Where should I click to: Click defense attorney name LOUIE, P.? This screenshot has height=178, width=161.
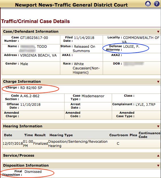131,47
